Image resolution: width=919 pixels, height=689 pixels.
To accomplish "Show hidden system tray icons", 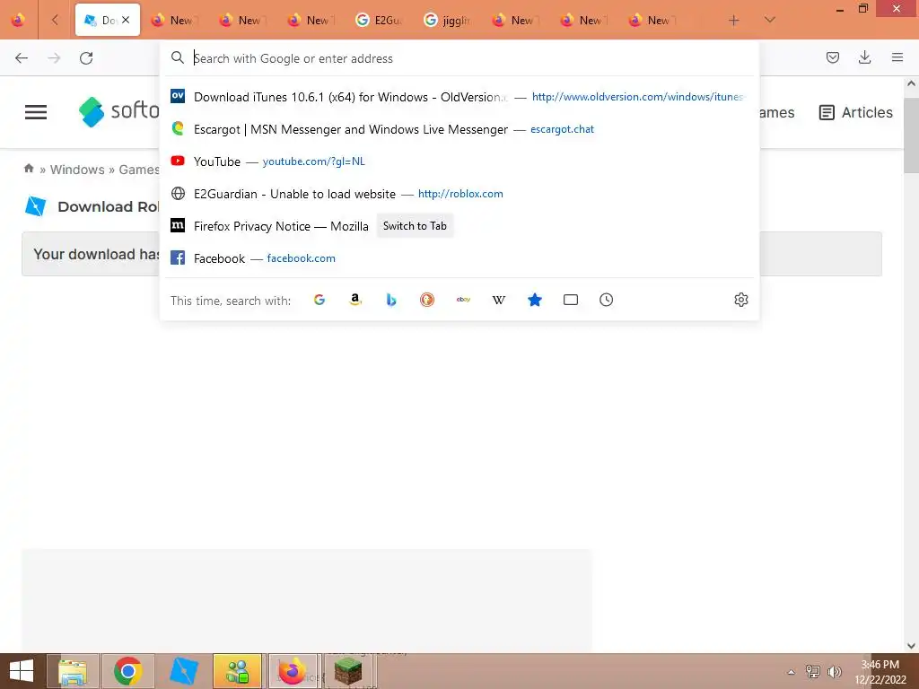I will point(791,672).
